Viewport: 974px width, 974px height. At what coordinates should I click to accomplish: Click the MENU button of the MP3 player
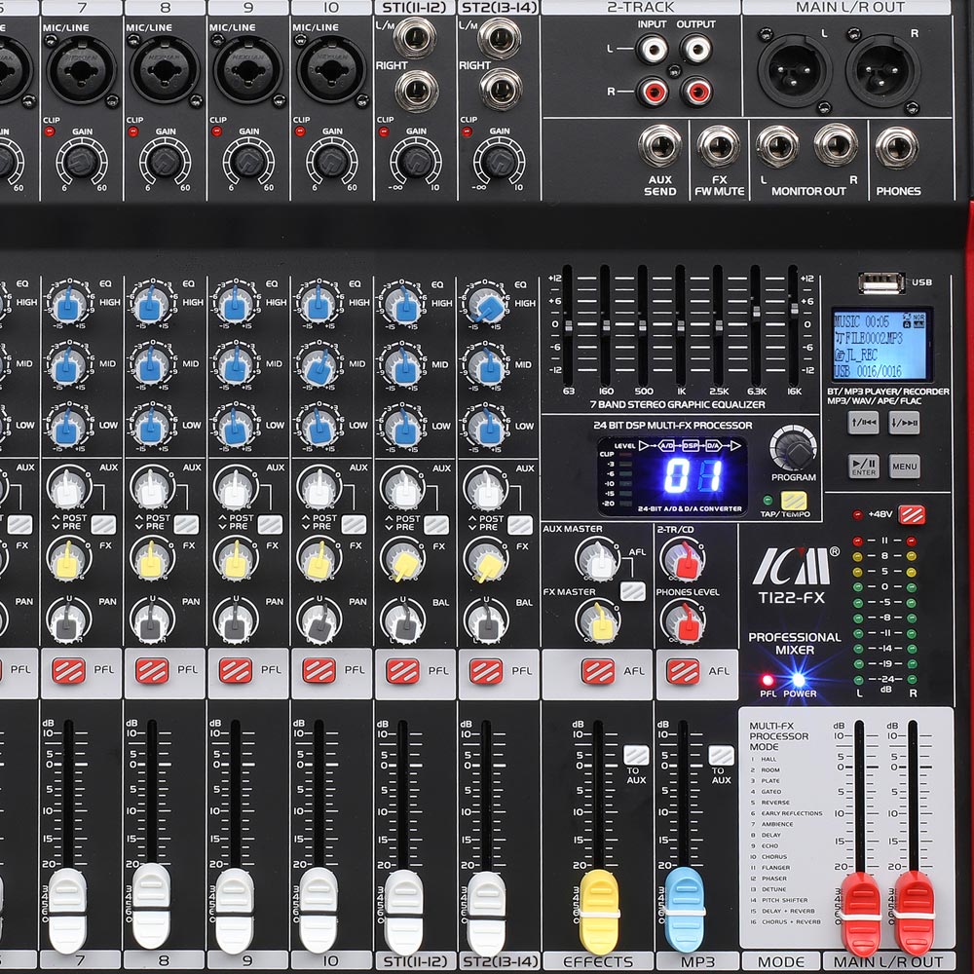pyautogui.click(x=905, y=466)
